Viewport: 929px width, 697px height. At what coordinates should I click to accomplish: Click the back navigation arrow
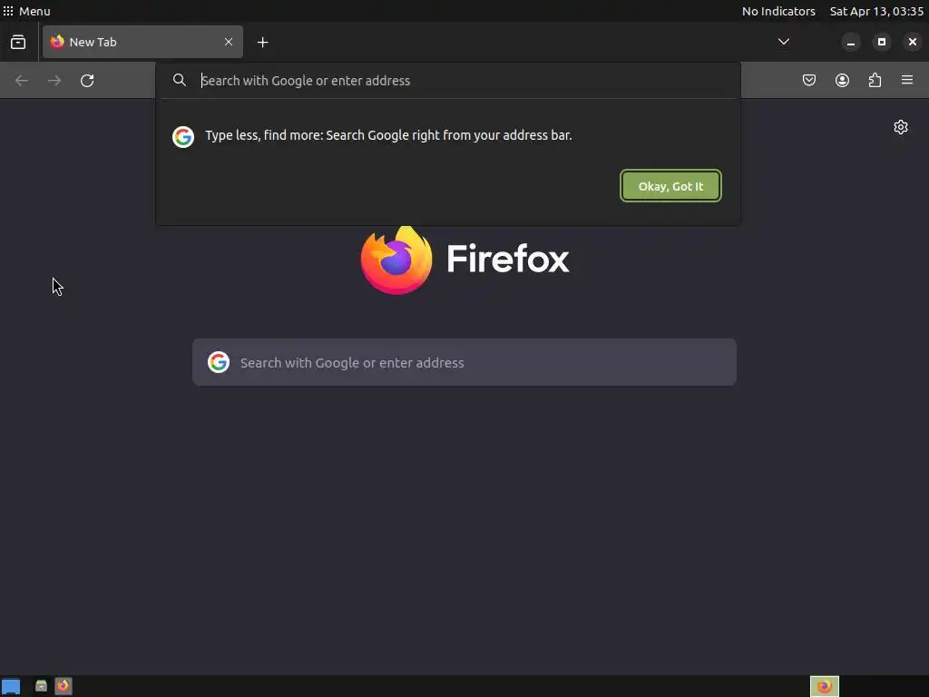coord(22,81)
